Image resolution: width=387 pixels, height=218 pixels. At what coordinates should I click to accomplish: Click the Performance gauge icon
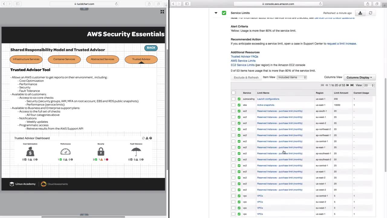click(65, 151)
